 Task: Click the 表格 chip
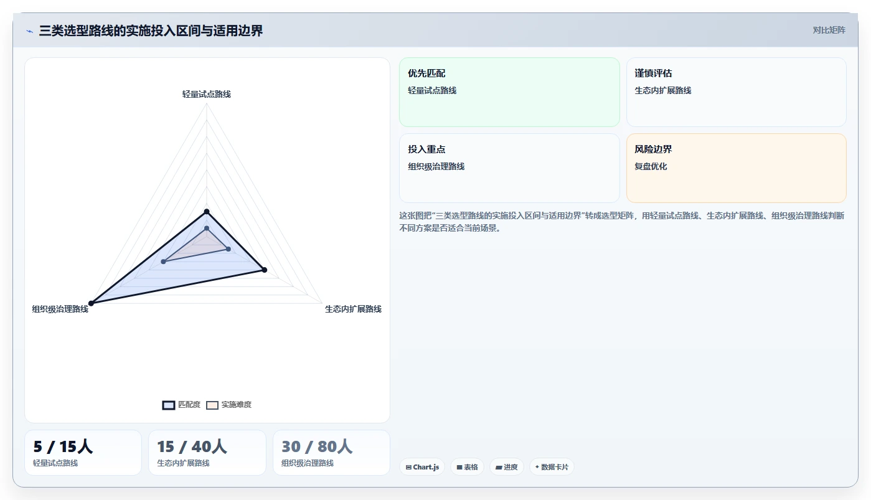467,467
